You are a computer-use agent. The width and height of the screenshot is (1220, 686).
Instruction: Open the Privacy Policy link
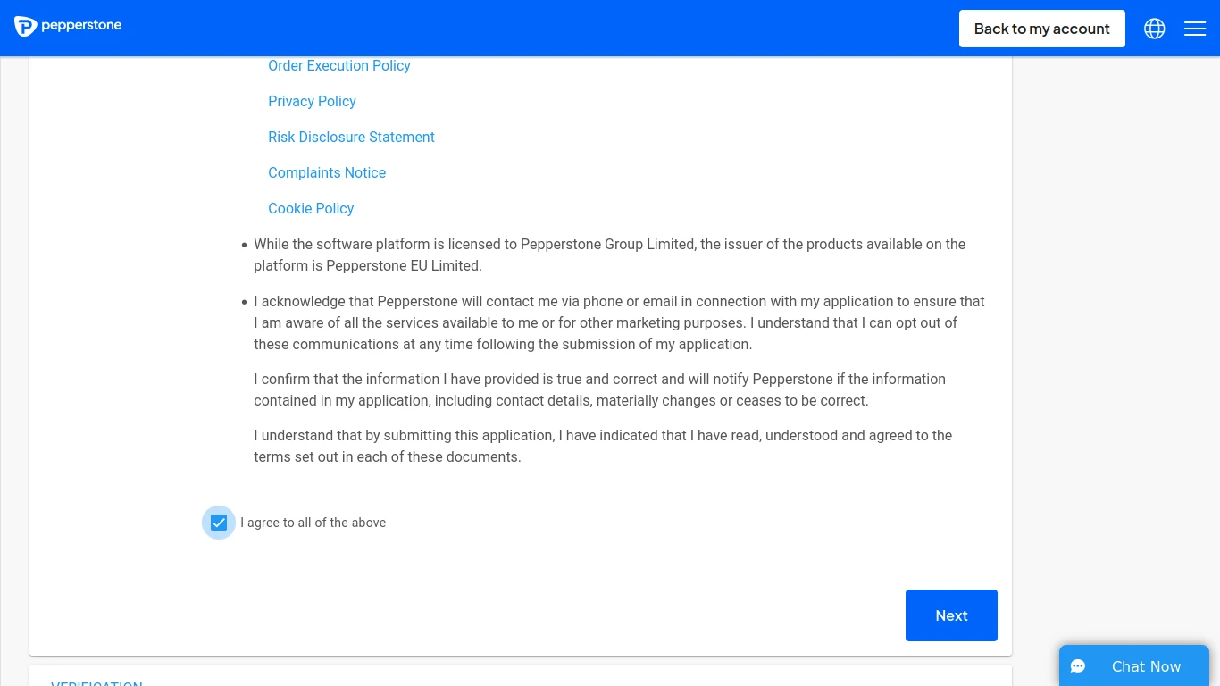tap(312, 101)
